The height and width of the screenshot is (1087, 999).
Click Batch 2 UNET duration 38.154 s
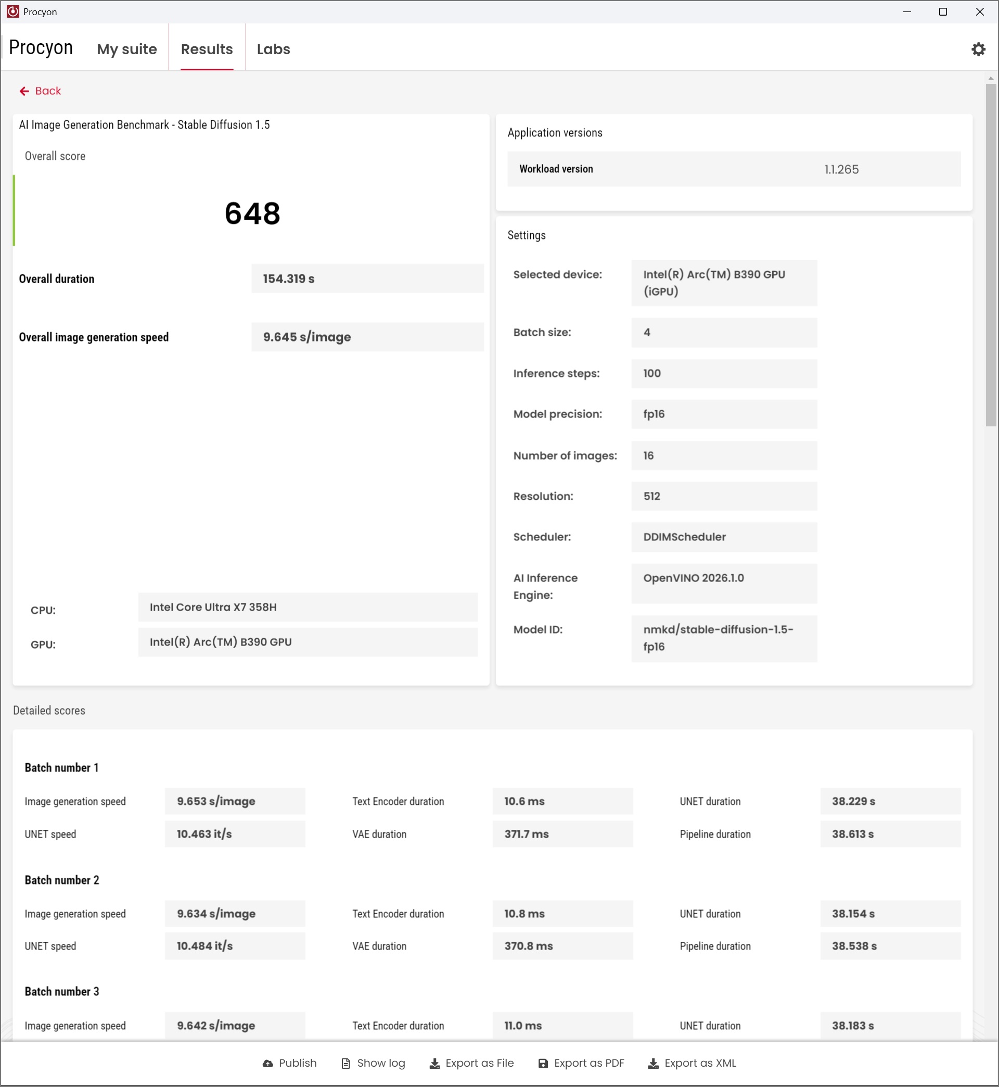(x=891, y=914)
